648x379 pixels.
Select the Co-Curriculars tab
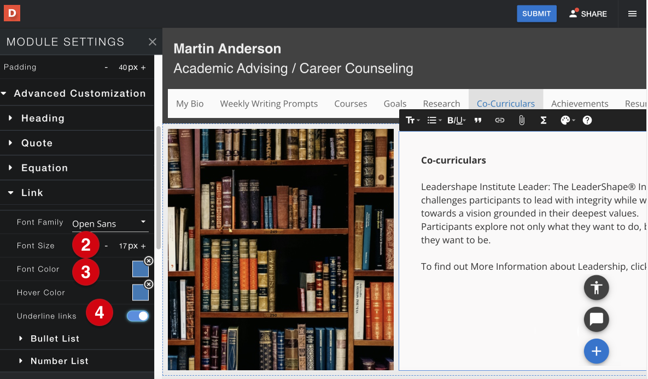pos(505,104)
